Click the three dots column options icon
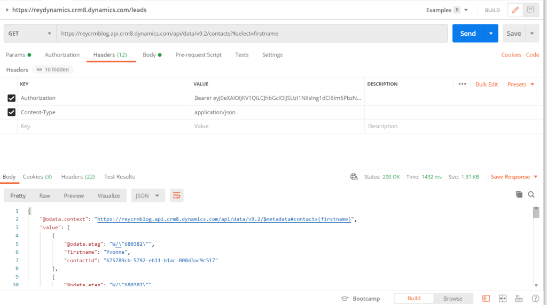Screen dimensions: 547x305 (x=463, y=84)
